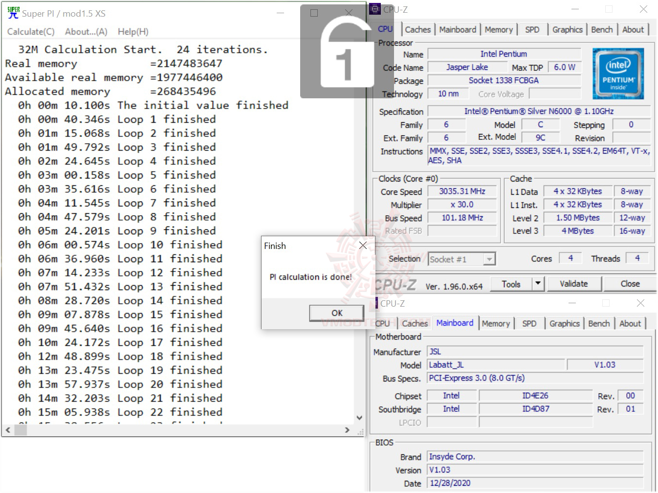Open the About...(A) menu in Super PI
Image resolution: width=658 pixels, height=493 pixels.
(x=86, y=32)
